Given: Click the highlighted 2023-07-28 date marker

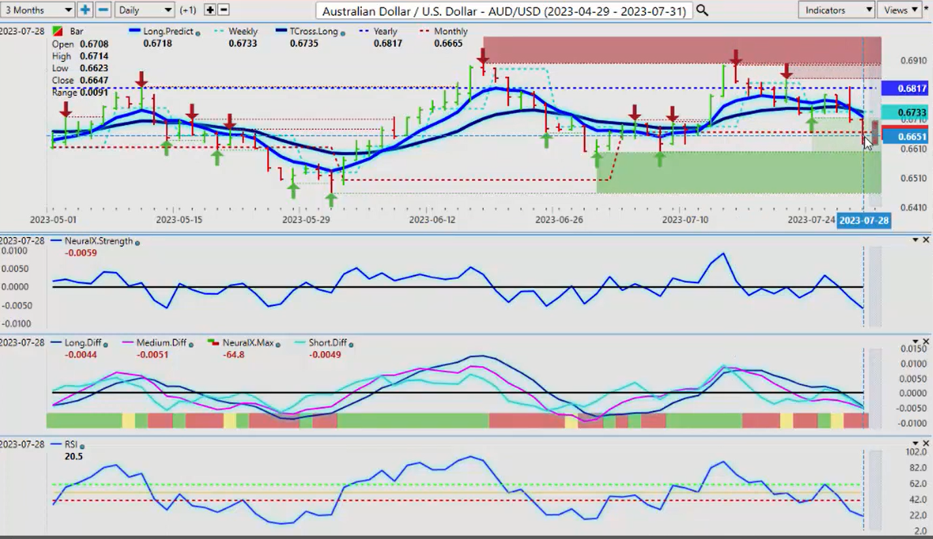Looking at the screenshot, I should click(864, 221).
